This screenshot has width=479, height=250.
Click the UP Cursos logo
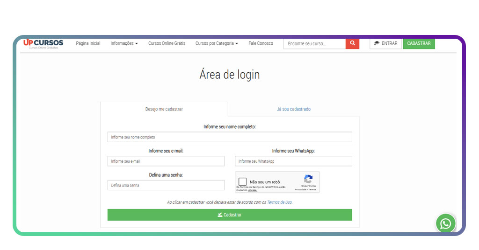43,43
